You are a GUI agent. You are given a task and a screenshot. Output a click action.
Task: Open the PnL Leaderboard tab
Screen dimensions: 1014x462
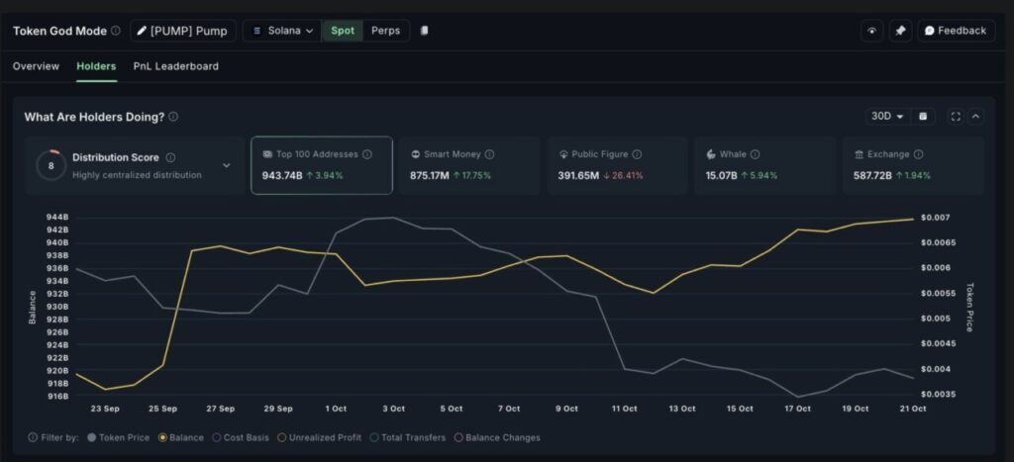175,66
